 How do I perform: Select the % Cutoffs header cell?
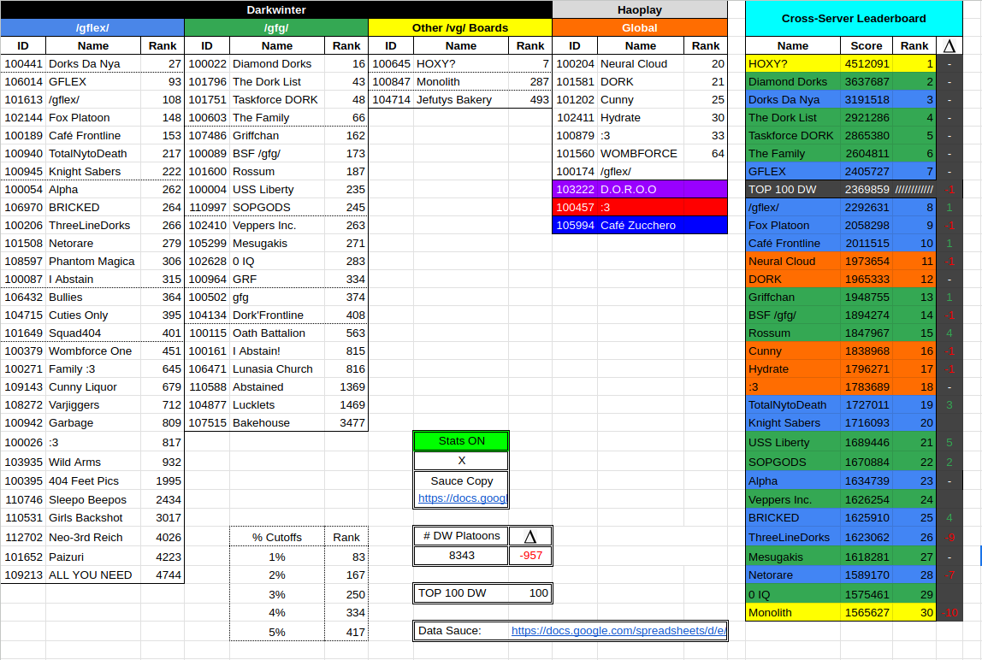[277, 537]
